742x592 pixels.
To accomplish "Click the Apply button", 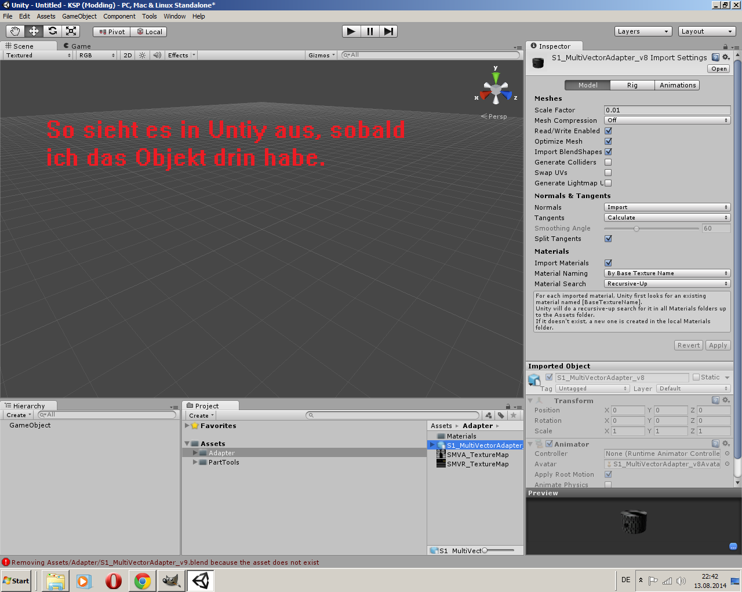I will [x=718, y=345].
